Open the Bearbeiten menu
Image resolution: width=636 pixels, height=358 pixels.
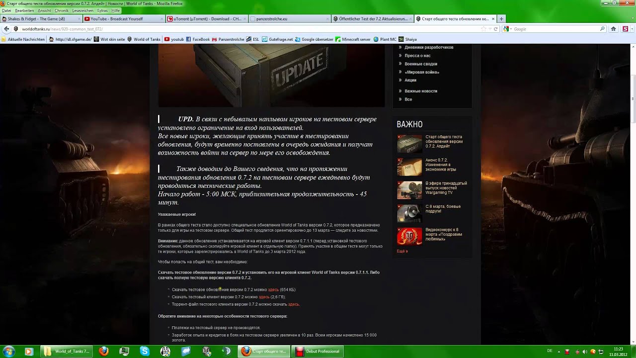[x=24, y=10]
